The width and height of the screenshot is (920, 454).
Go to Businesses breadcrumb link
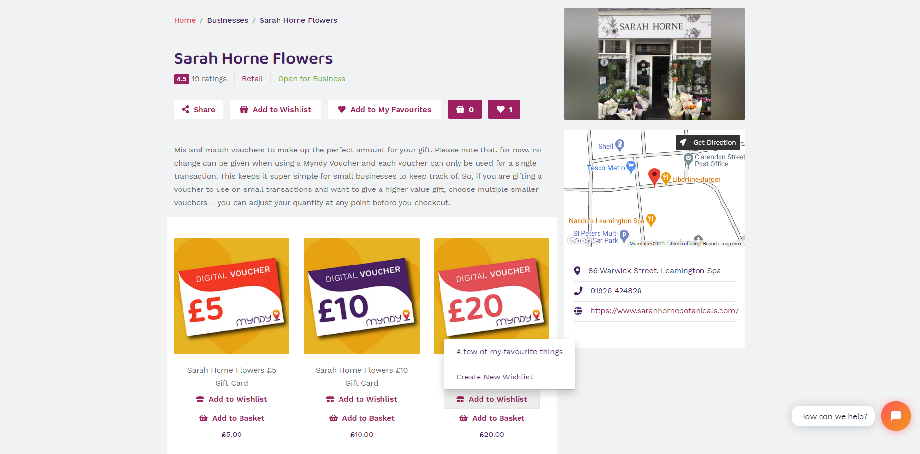pos(228,20)
